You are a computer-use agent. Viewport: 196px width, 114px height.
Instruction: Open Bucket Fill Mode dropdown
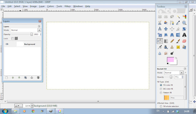pos(182,73)
